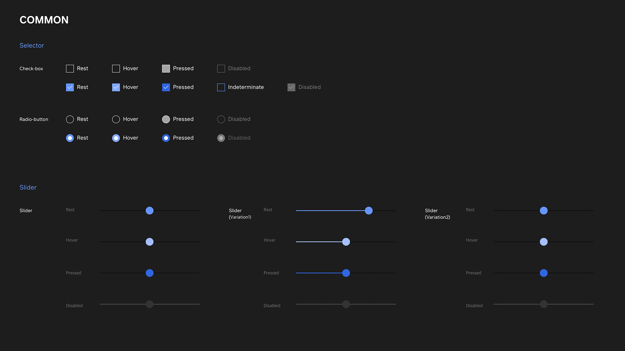Select the empty Hover radio button
This screenshot has height=351, width=625.
coord(116,119)
